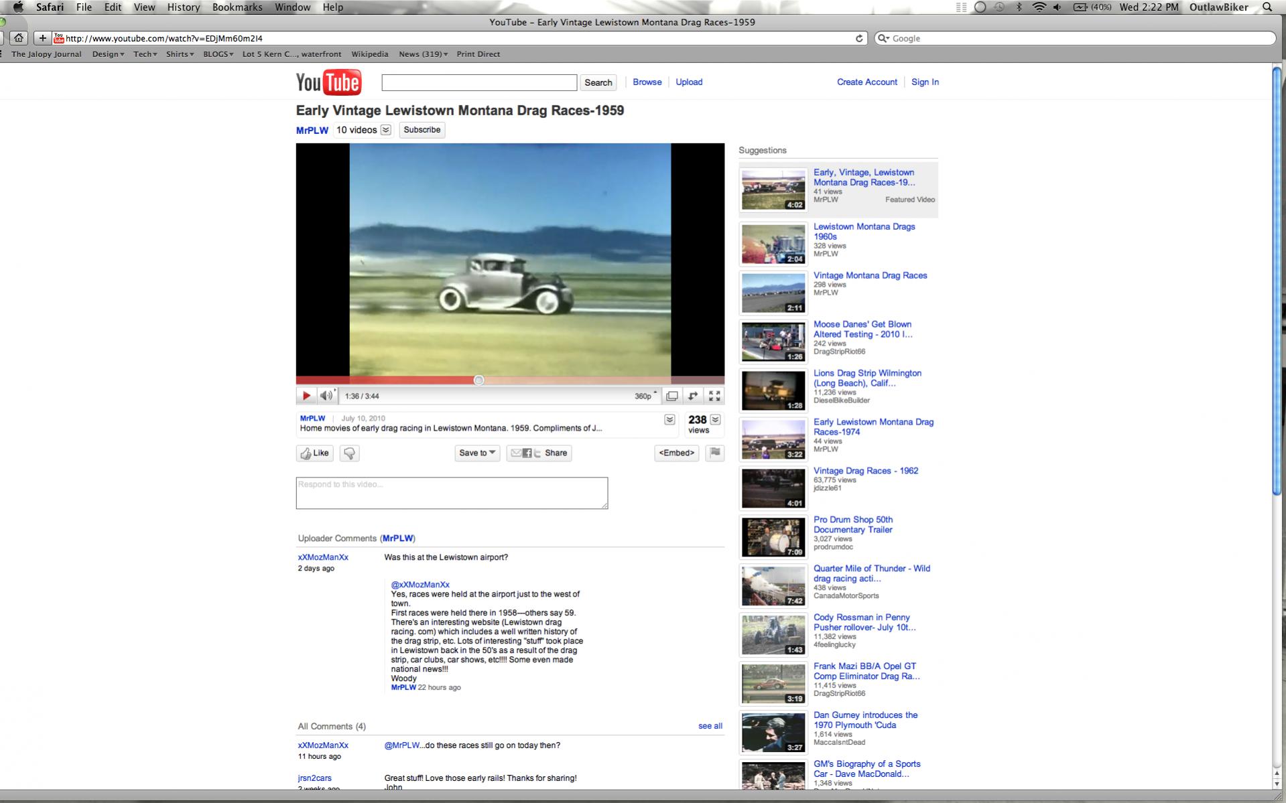Image resolution: width=1286 pixels, height=803 pixels.
Task: Click the video progress bar scrubber handle
Action: [478, 380]
